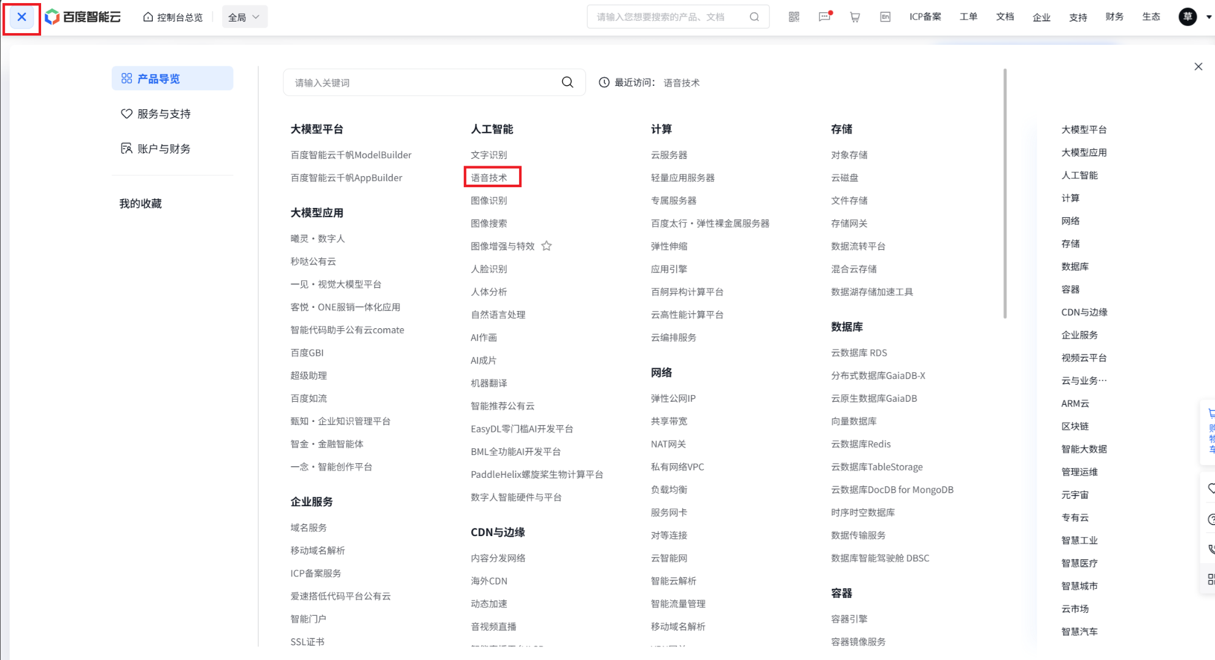Jump to 智慧医疗 in the right category index

[1080, 563]
